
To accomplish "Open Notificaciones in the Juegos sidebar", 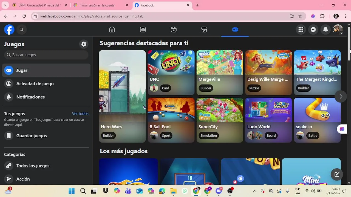I will pos(46,97).
